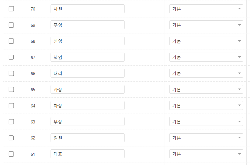Expand the dropdown for the 대표 row
Image resolution: width=250 pixels, height=165 pixels.
pos(206,154)
